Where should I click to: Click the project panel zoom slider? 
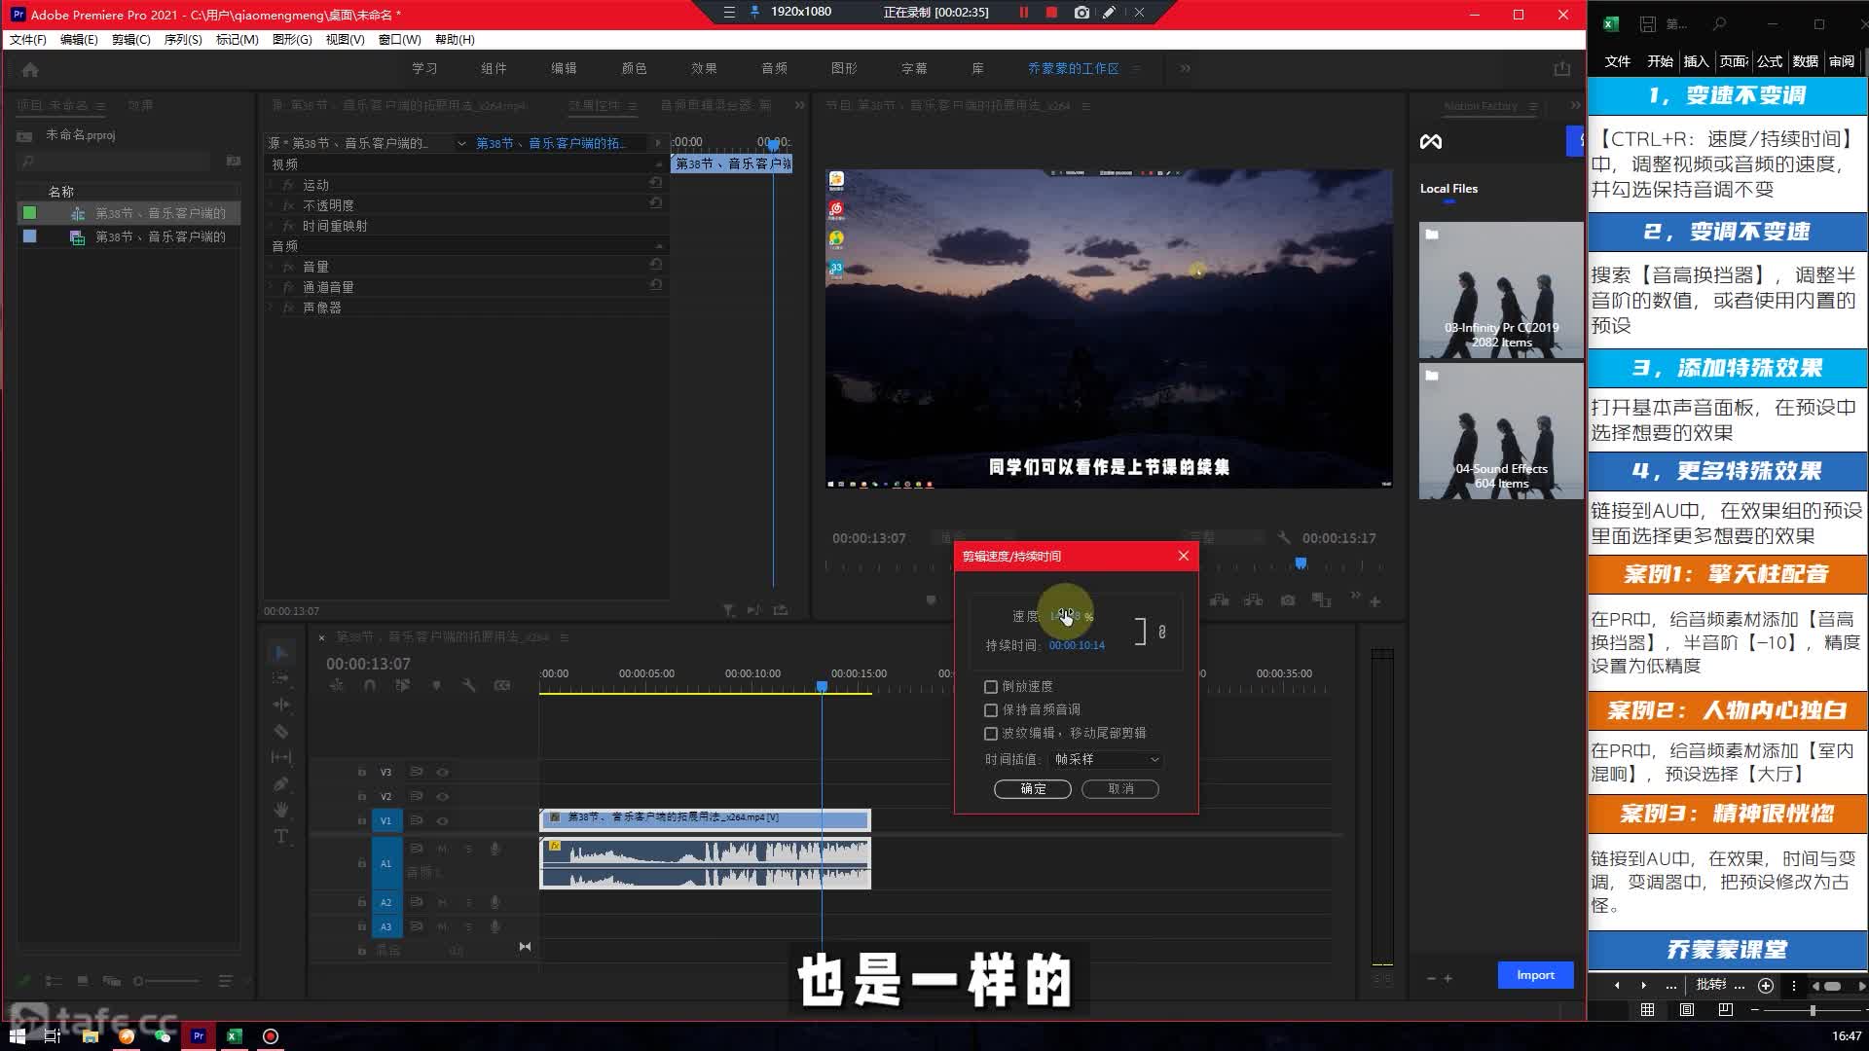point(166,981)
